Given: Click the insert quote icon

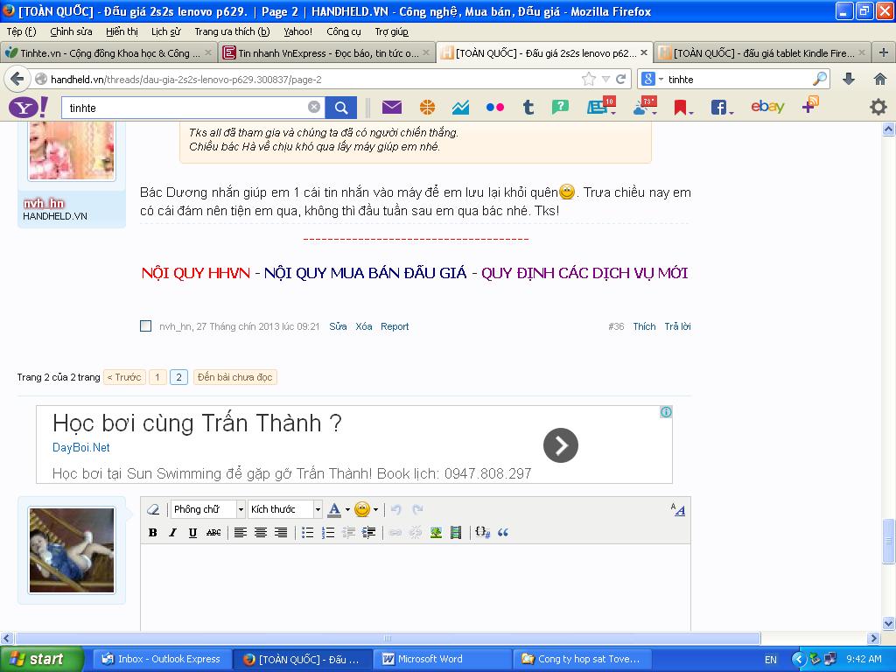Looking at the screenshot, I should [503, 532].
